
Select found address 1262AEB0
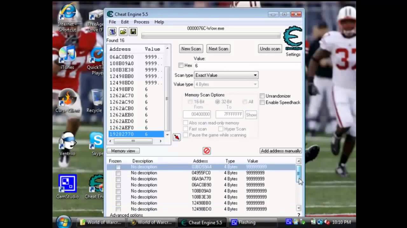[x=136, y=115]
